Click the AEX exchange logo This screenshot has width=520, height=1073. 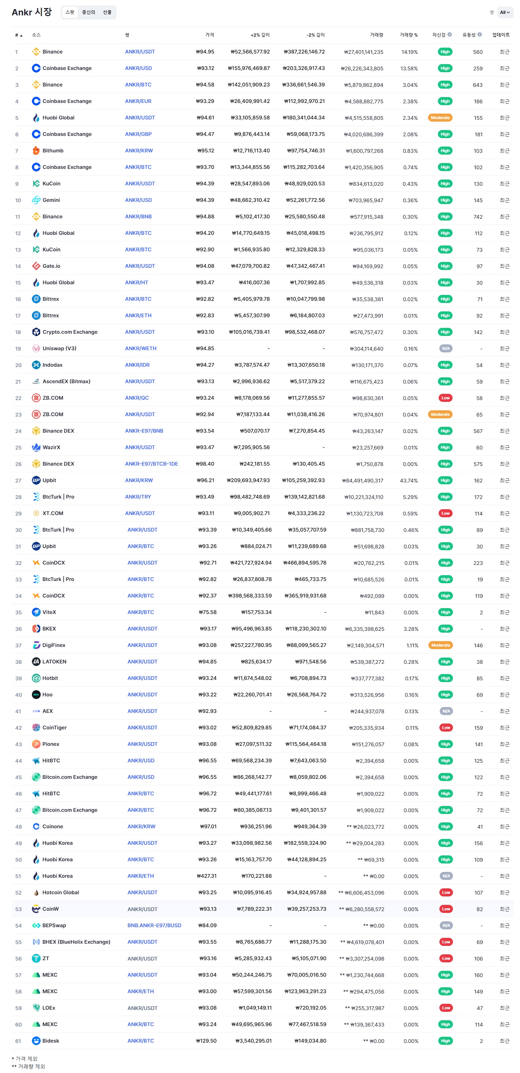pyautogui.click(x=36, y=711)
